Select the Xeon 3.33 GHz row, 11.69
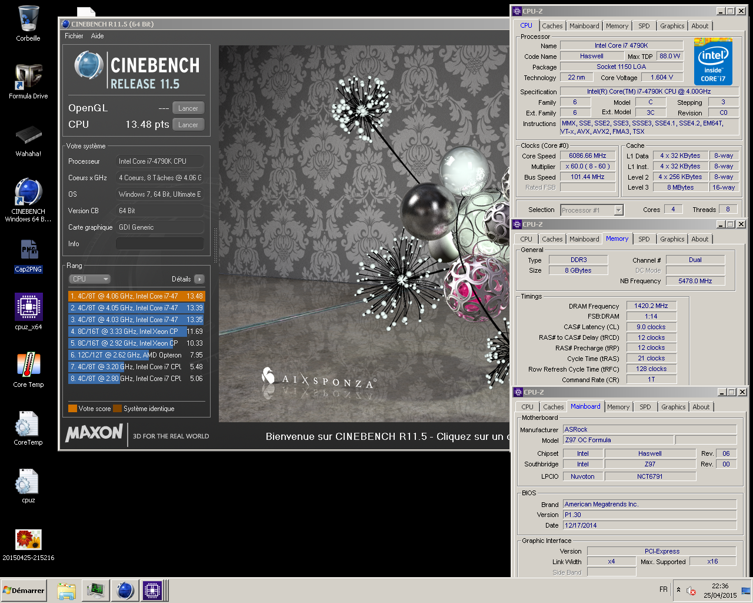 point(136,332)
